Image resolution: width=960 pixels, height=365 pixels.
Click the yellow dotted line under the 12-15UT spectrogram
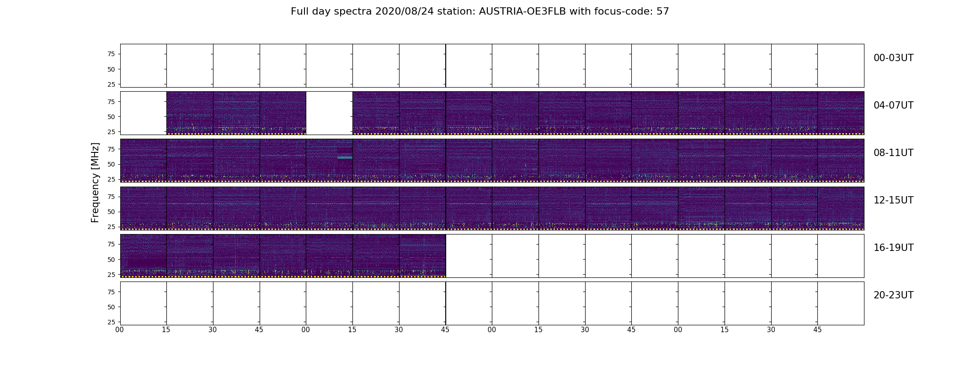point(492,229)
